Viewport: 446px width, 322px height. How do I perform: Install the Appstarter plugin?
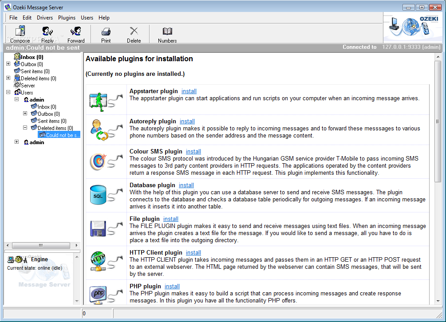[189, 91]
